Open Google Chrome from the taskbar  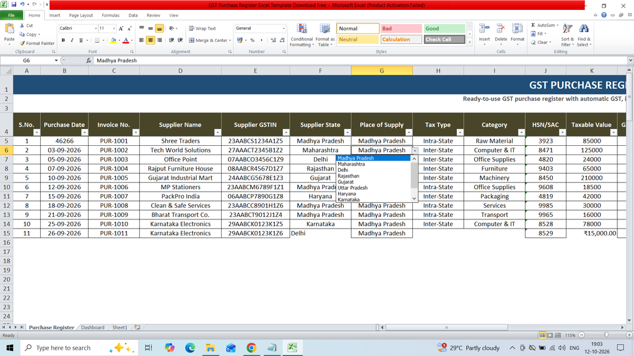coord(251,347)
